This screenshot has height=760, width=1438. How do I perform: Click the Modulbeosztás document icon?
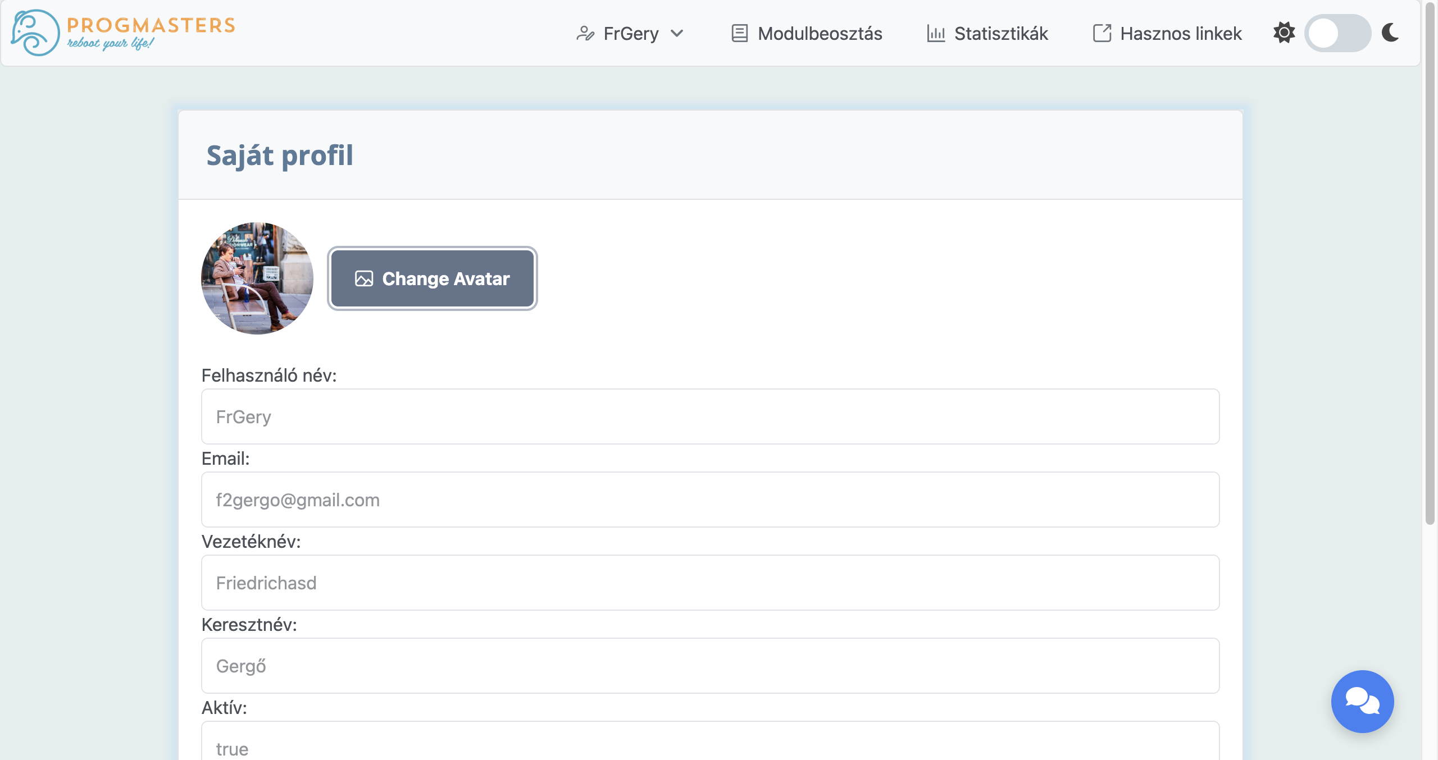[x=739, y=34]
